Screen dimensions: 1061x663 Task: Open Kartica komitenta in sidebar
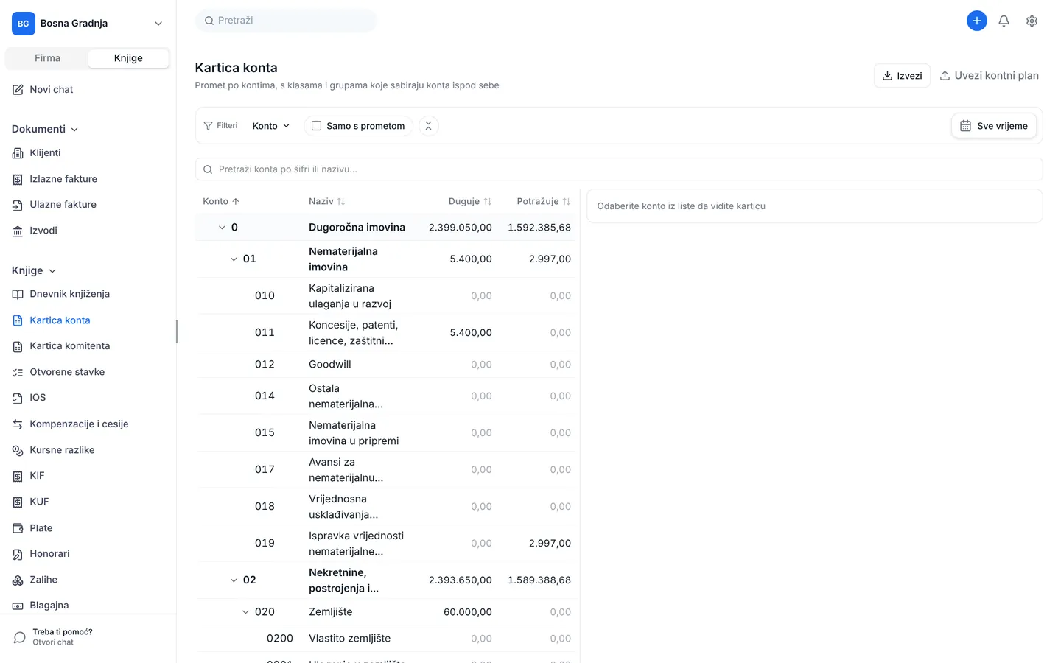pos(70,346)
